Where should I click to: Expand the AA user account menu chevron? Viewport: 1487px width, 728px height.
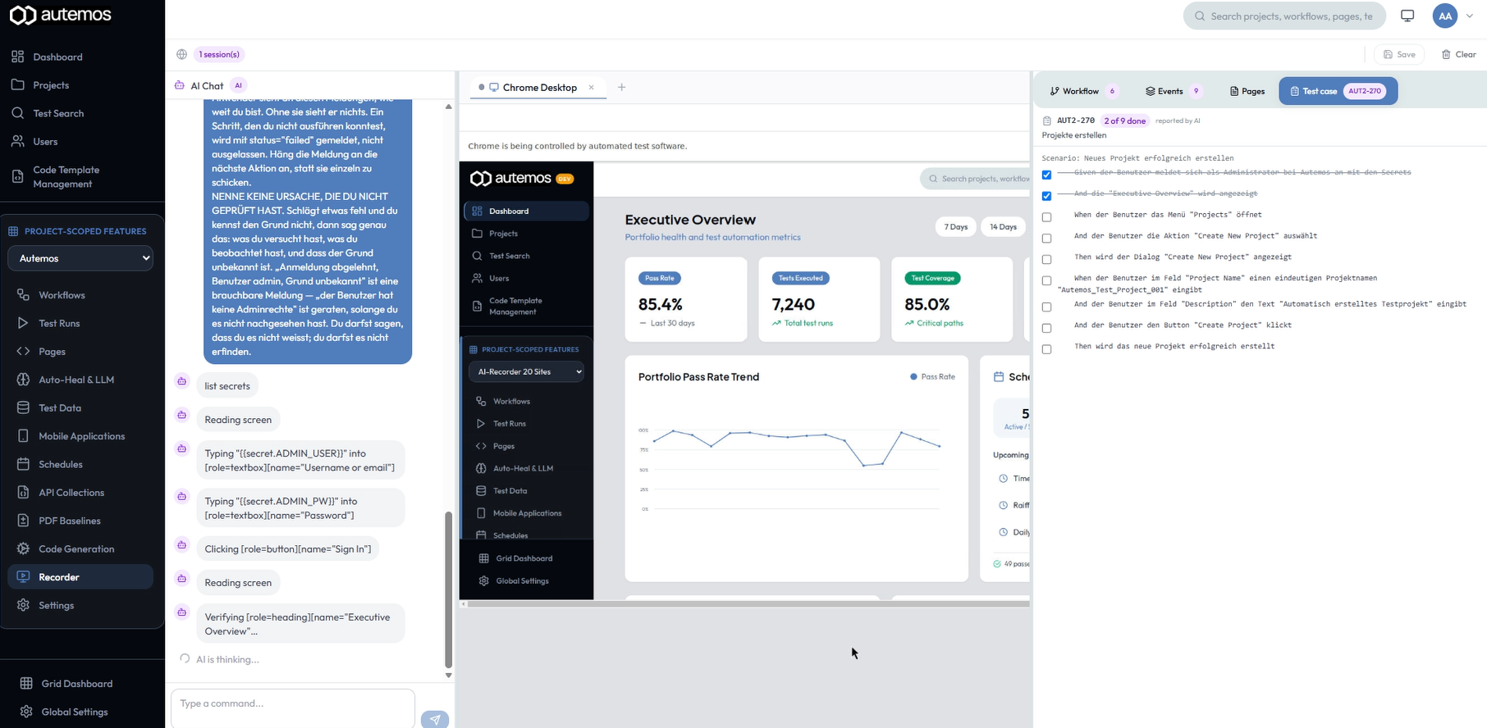click(x=1470, y=16)
